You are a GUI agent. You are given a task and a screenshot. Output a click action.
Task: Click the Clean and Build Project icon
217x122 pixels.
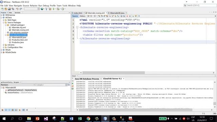pos(50,9)
